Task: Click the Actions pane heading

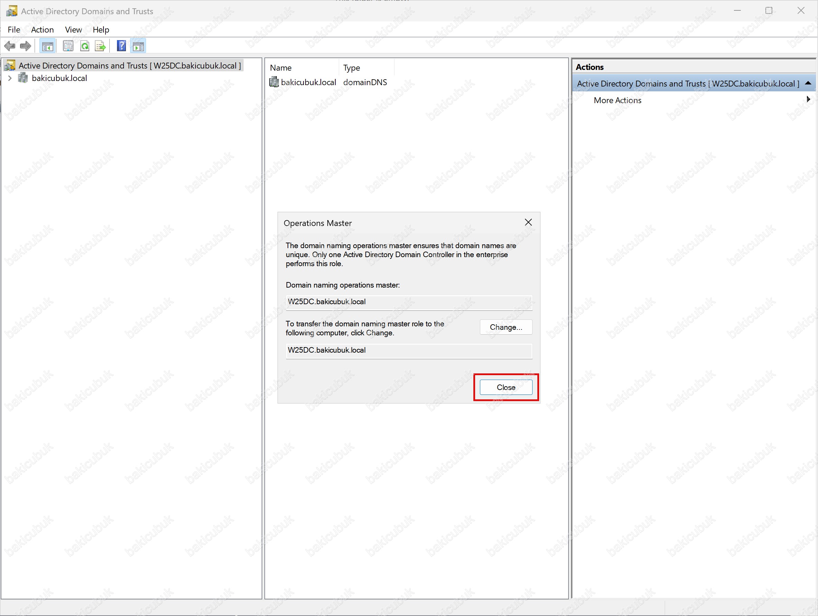Action: 590,67
